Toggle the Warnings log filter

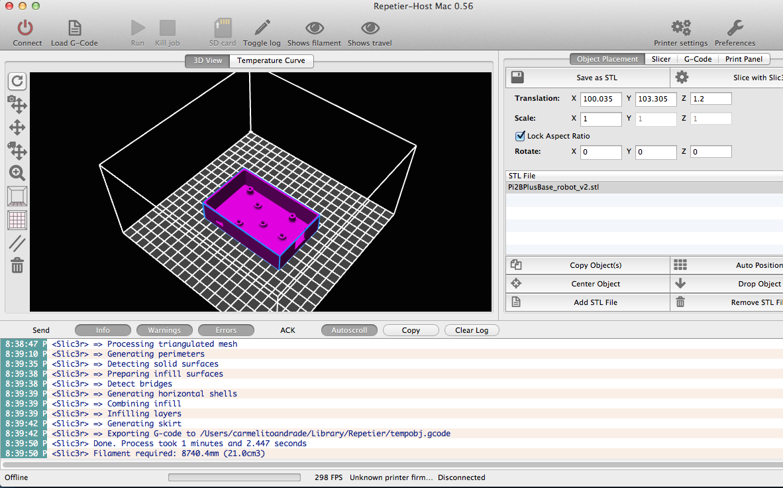click(164, 330)
